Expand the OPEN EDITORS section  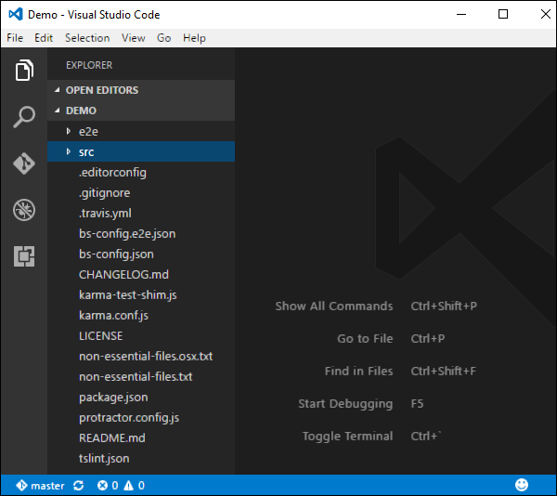pos(101,90)
